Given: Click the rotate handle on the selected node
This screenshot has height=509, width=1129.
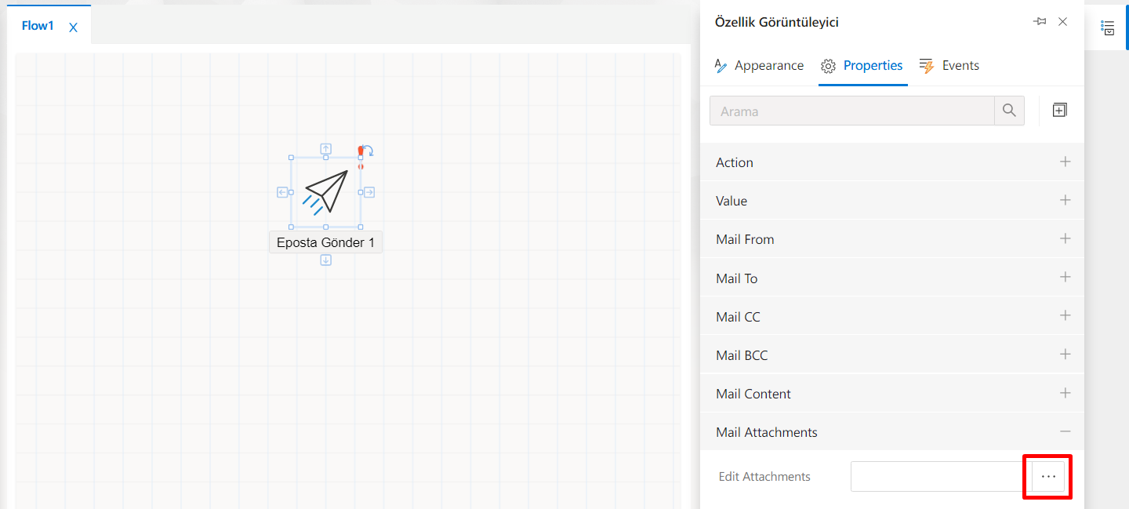Looking at the screenshot, I should coord(367,151).
